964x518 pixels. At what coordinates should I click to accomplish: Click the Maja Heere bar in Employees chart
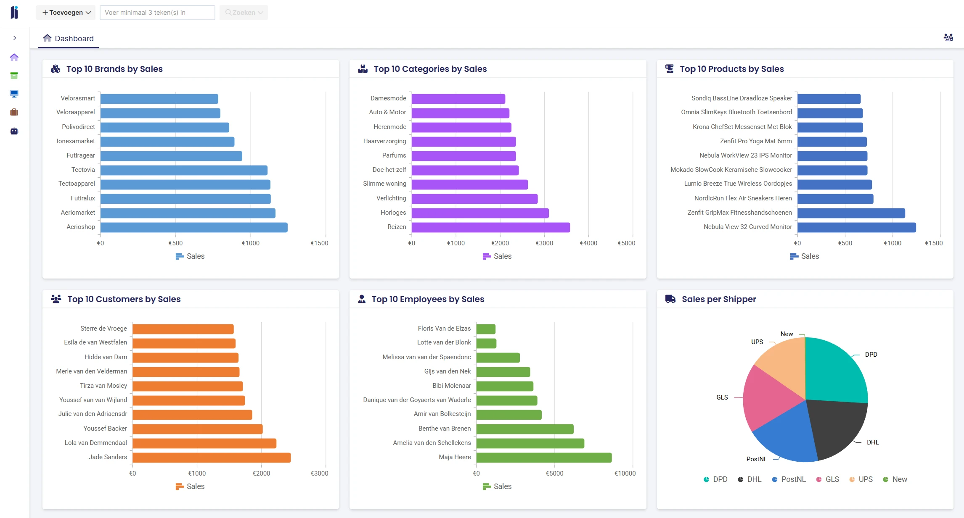point(544,458)
